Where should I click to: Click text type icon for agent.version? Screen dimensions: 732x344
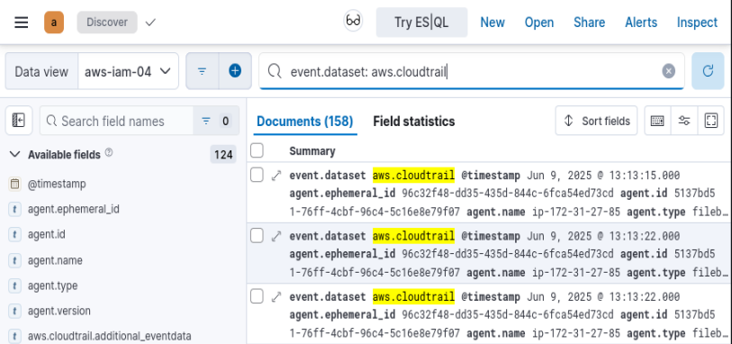click(x=15, y=311)
